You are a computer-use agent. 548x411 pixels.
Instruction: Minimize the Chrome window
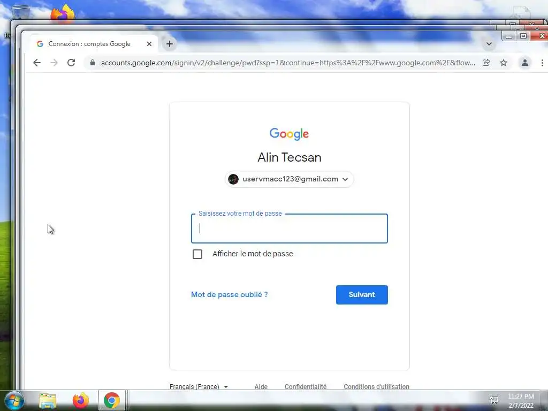click(509, 36)
